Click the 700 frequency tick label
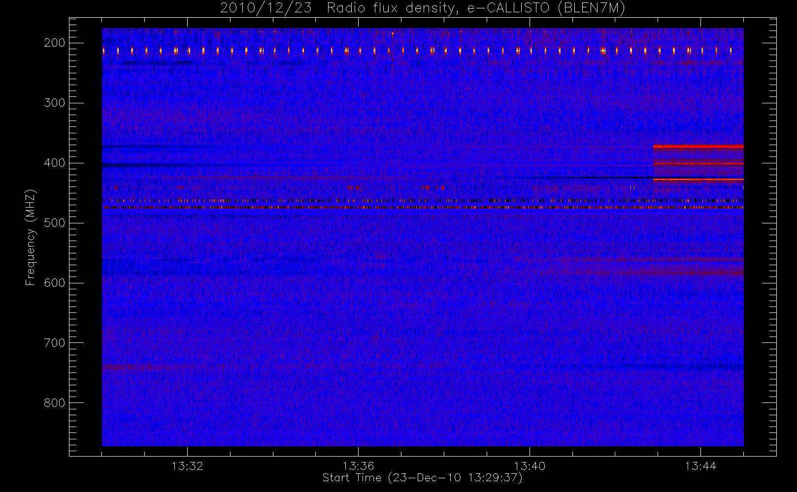 click(54, 343)
